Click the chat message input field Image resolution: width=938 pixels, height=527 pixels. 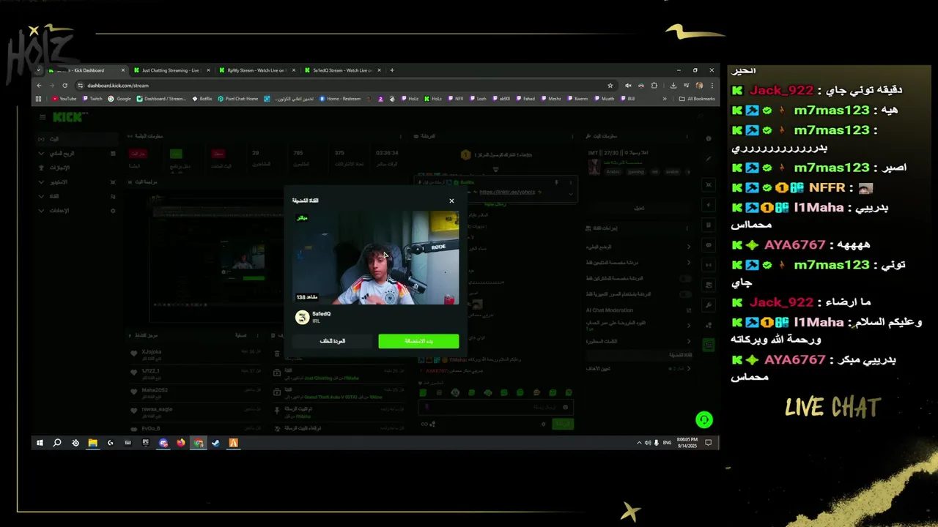click(495, 407)
